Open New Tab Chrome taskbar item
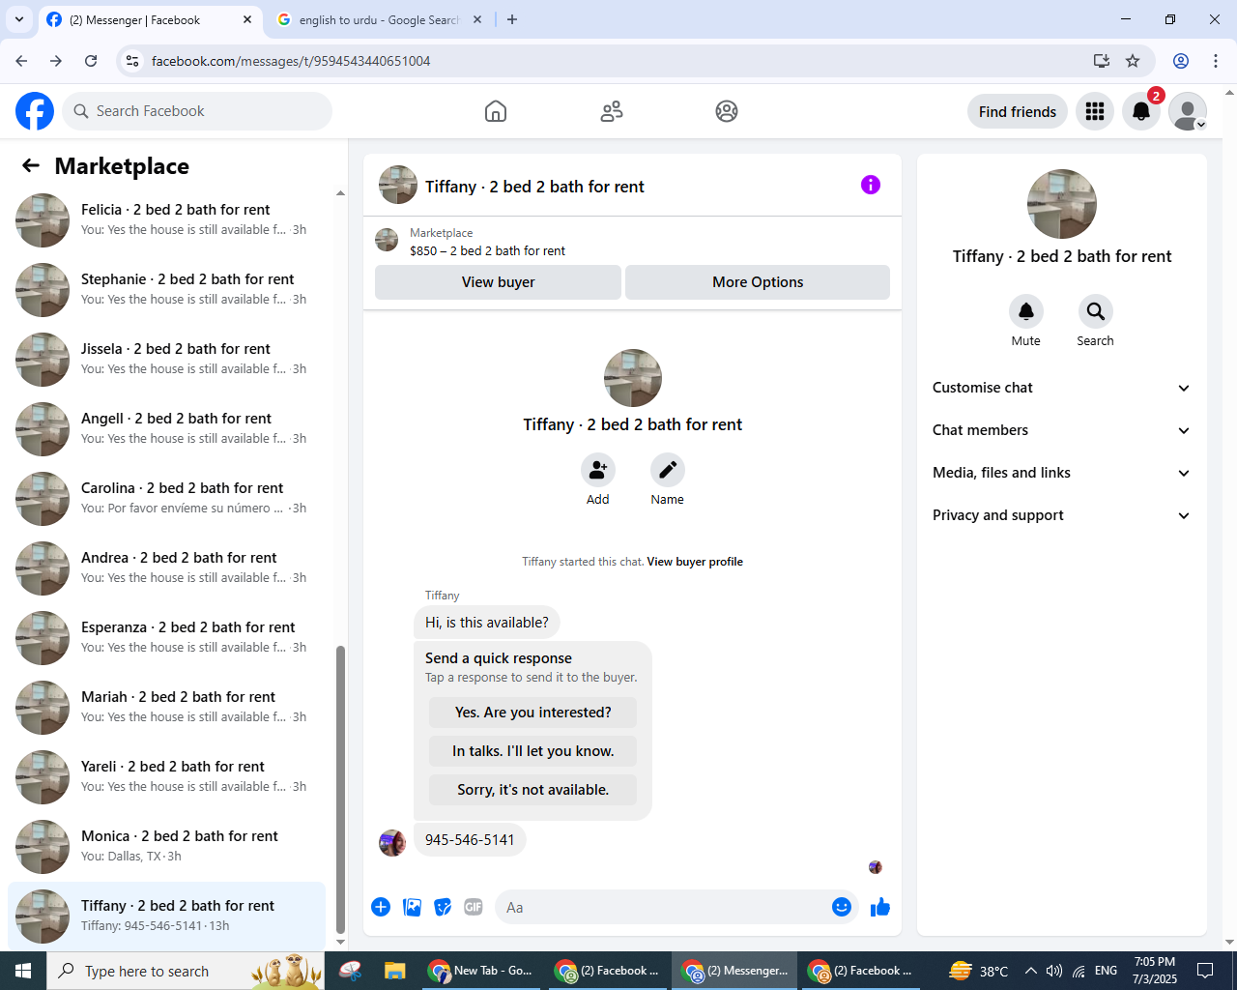The image size is (1237, 990). pos(480,971)
